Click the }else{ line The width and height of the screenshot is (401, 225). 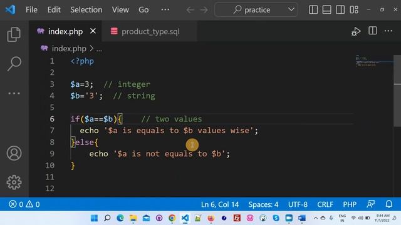[85, 142]
